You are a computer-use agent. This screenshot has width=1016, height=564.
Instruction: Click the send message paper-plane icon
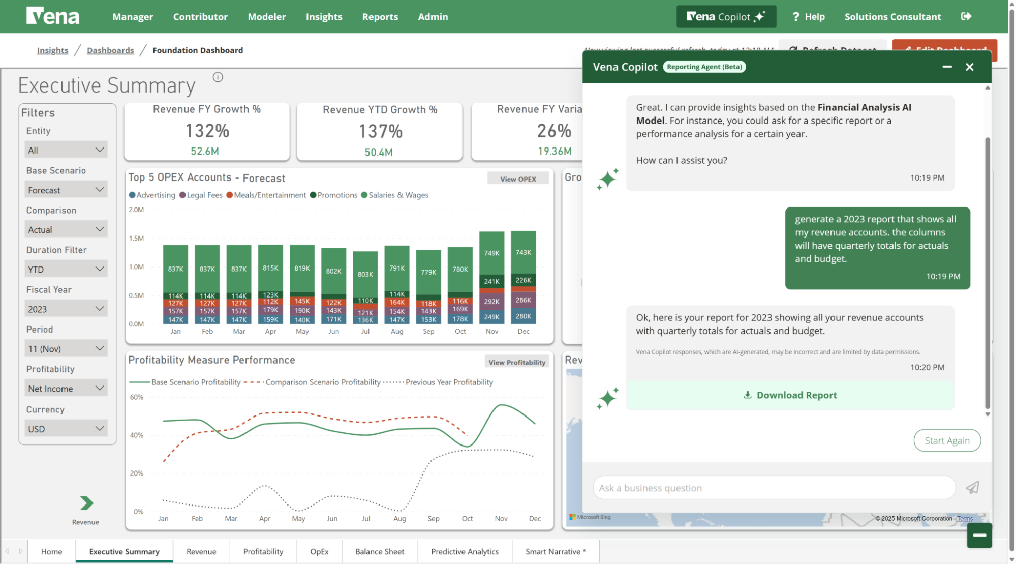[x=972, y=488]
